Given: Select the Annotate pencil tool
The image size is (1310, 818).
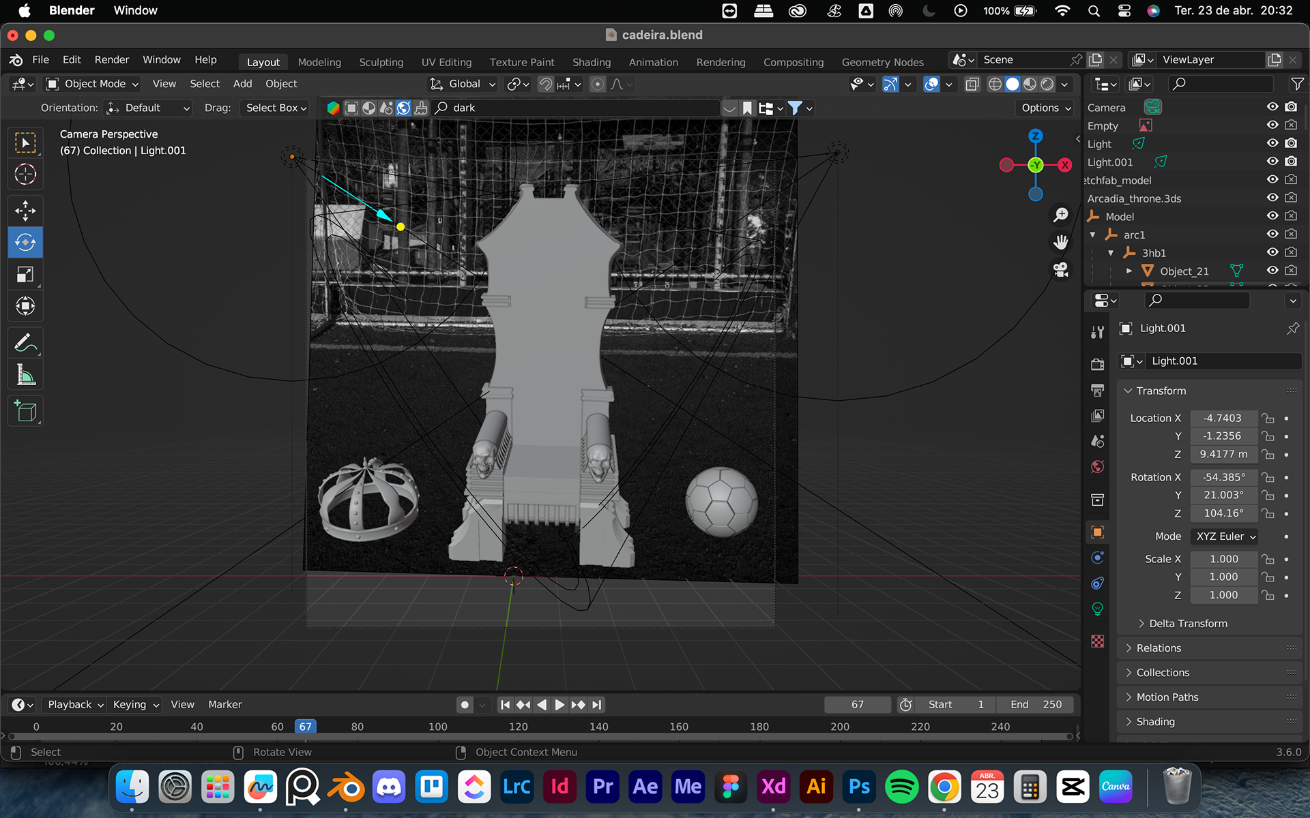Looking at the screenshot, I should pos(25,343).
